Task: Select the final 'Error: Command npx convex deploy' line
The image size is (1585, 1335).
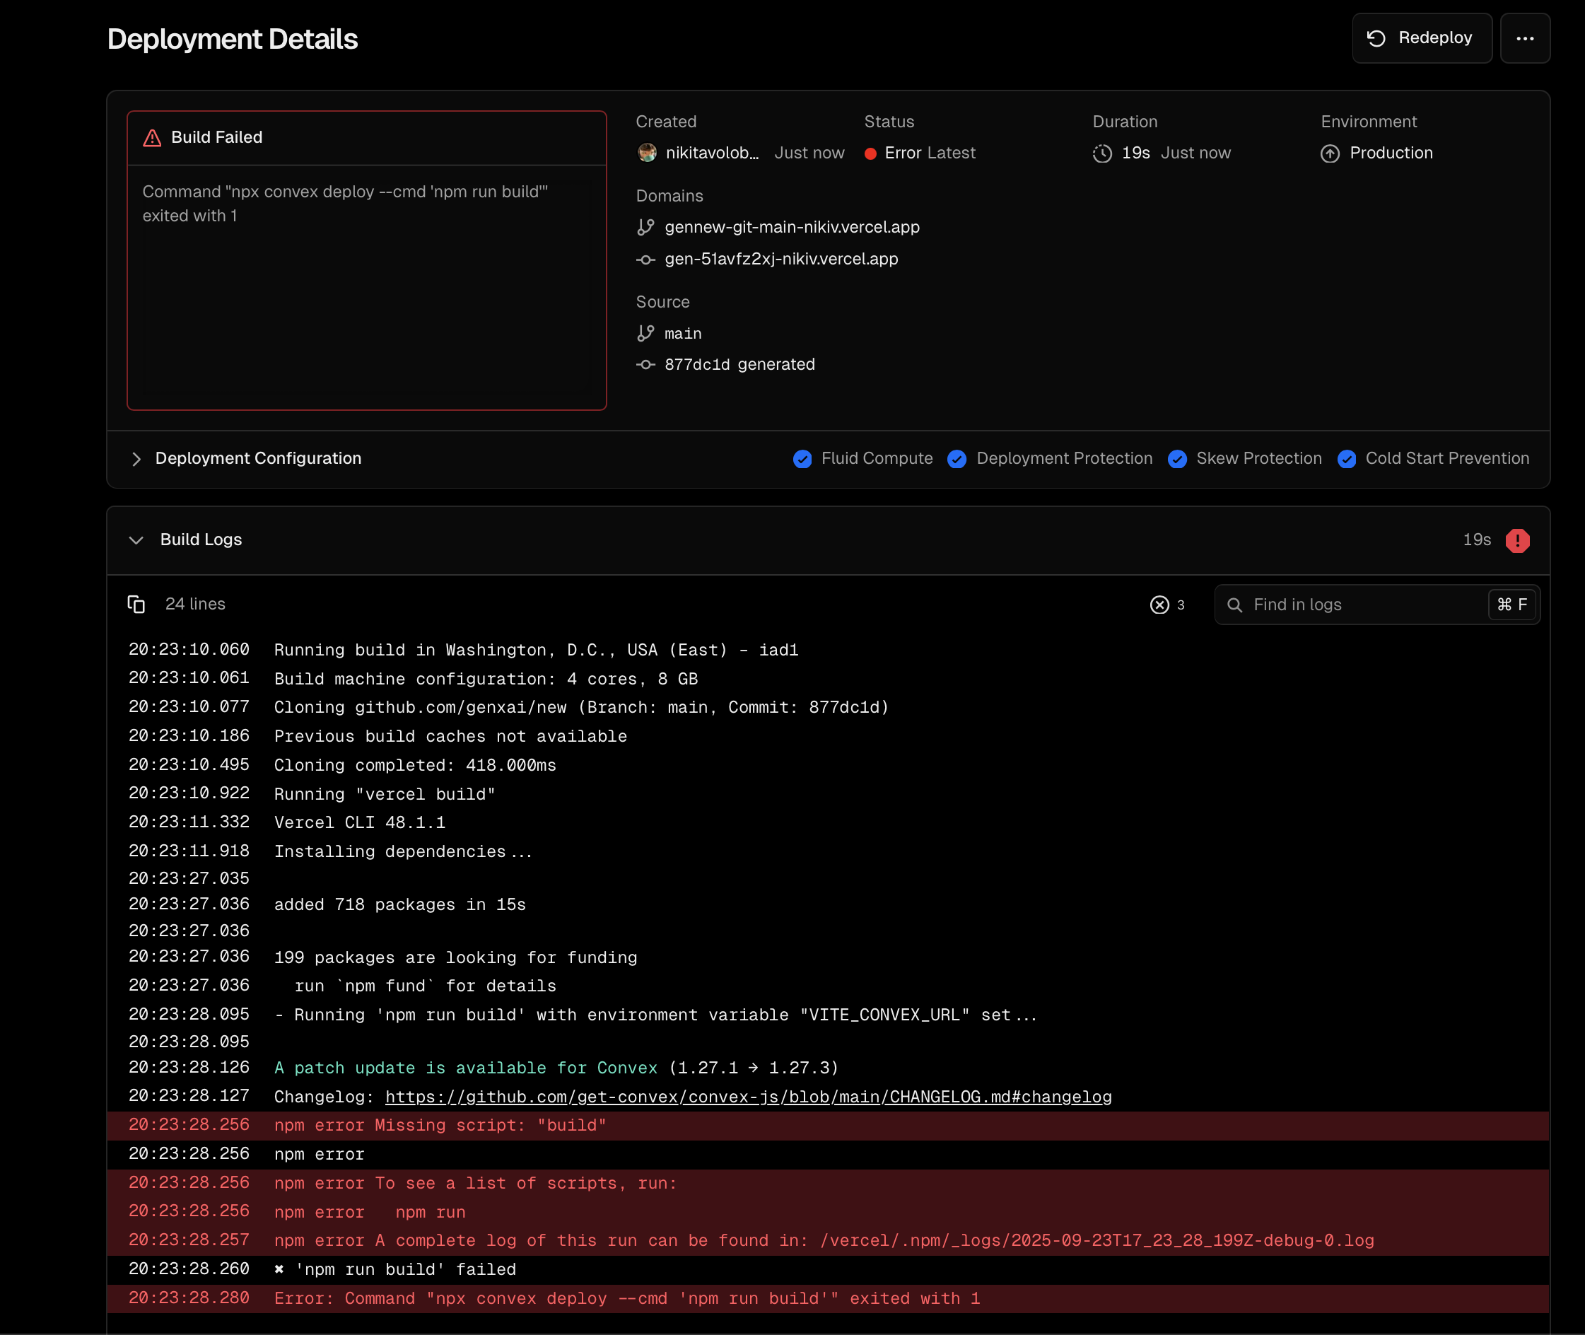Action: pyautogui.click(x=828, y=1299)
